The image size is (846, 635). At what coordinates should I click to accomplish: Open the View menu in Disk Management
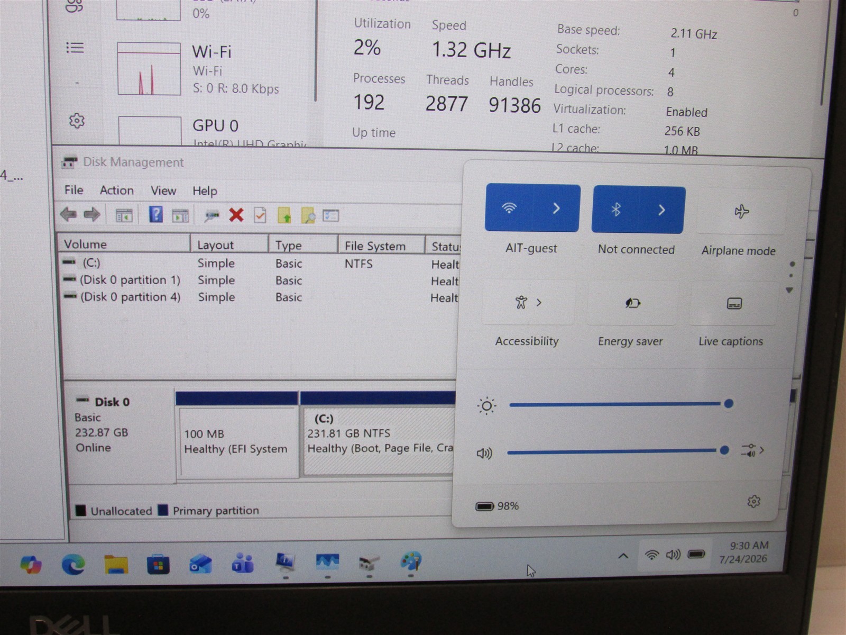point(163,190)
